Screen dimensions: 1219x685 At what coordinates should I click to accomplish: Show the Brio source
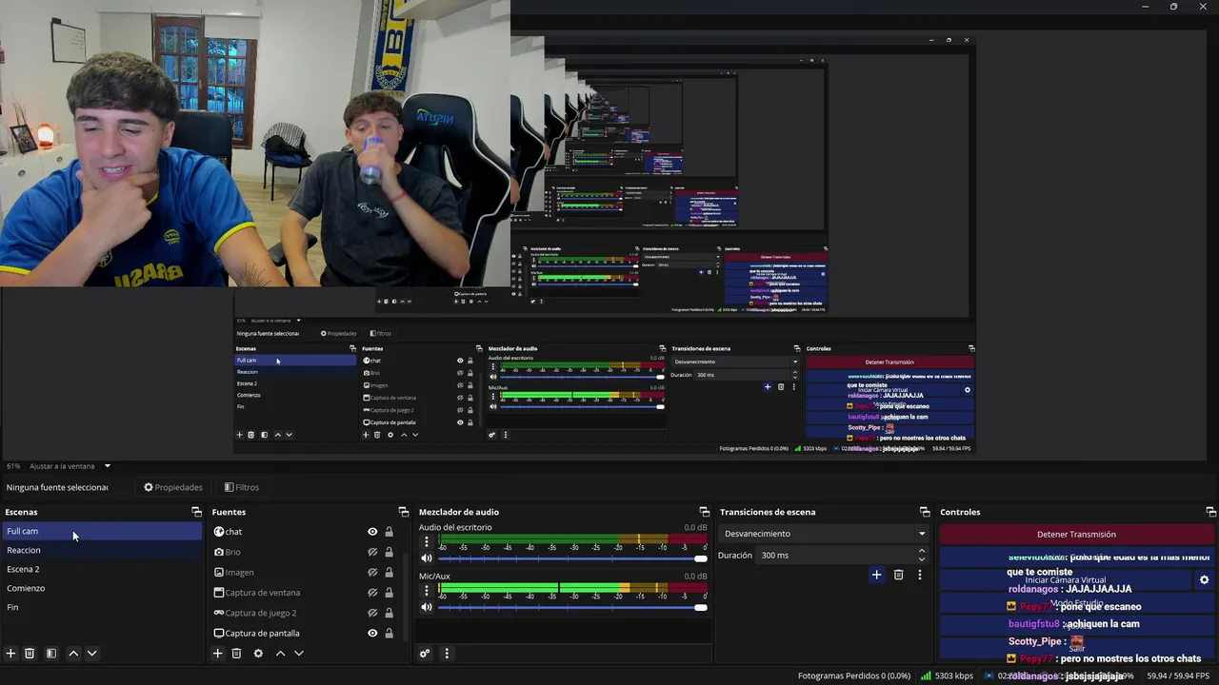pyautogui.click(x=372, y=552)
